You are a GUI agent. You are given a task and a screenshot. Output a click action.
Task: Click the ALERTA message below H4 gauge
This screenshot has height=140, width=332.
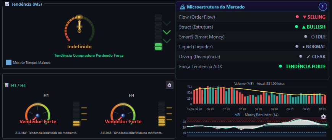pyautogui.click(x=131, y=133)
